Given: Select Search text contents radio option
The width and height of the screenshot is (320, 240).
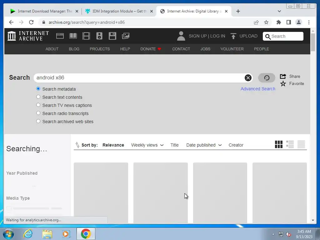Looking at the screenshot, I should click(x=38, y=97).
